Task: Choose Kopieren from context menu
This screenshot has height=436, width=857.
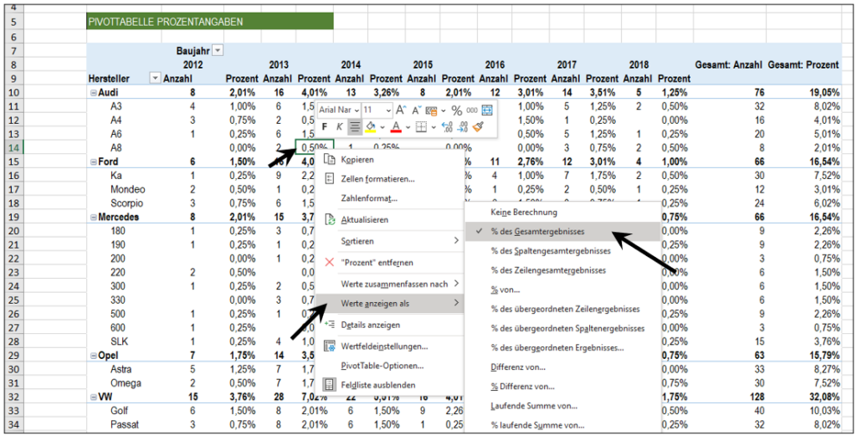Action: (390, 160)
